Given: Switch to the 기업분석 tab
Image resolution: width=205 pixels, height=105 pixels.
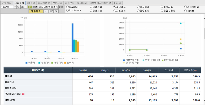Looking at the screenshot, I should [x=19, y=3].
